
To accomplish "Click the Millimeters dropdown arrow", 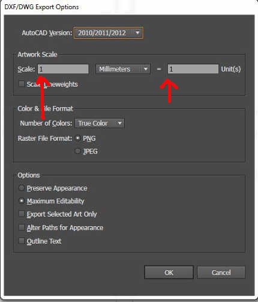I will pyautogui.click(x=146, y=69).
